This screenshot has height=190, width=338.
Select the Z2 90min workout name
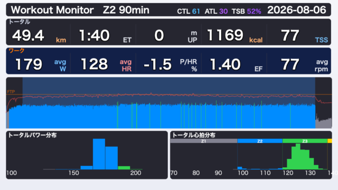126,10
